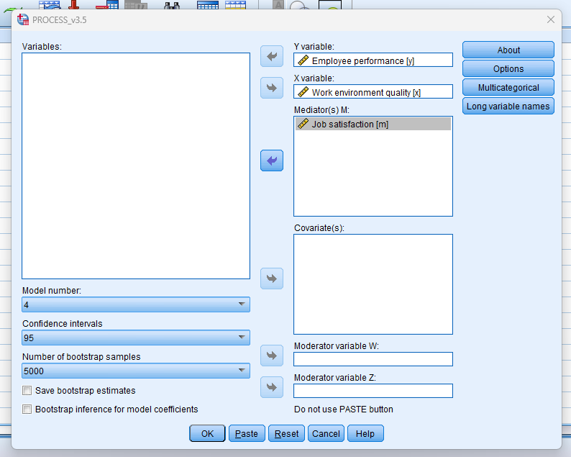Viewport: 571px width, 457px height.
Task: Click the PROCESS_v3.5 title bar icon
Action: 23,19
